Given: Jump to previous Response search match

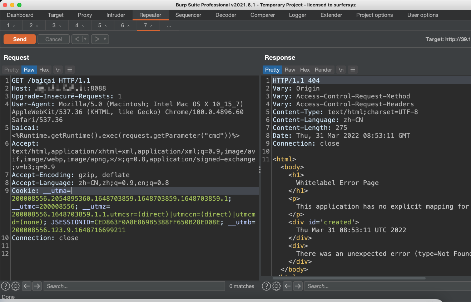Looking at the screenshot, I should pyautogui.click(x=287, y=286).
